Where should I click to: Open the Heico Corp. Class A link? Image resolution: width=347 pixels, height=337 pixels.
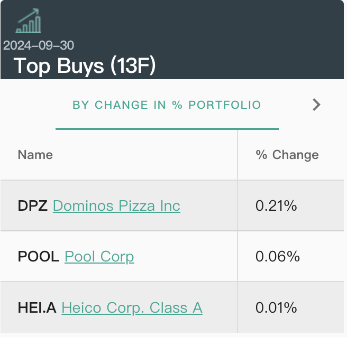[132, 307]
